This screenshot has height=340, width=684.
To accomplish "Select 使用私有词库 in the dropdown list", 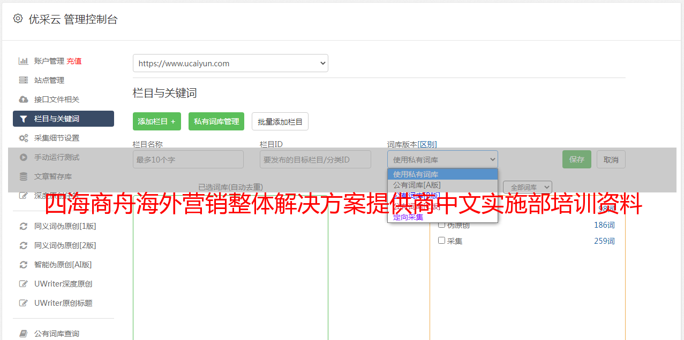I will tap(442, 174).
